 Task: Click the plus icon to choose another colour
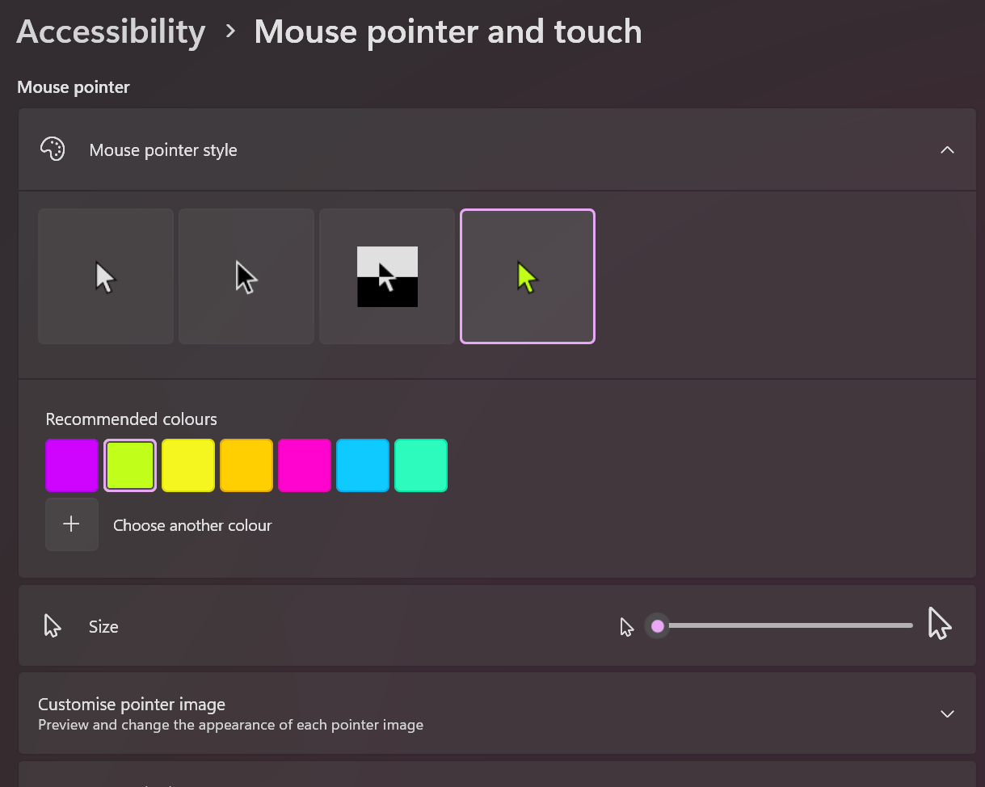[72, 524]
